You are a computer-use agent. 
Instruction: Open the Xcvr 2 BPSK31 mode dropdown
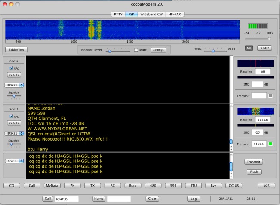(14, 85)
